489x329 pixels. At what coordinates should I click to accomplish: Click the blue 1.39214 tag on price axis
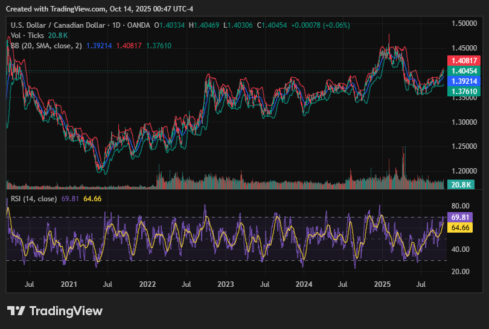[463, 81]
